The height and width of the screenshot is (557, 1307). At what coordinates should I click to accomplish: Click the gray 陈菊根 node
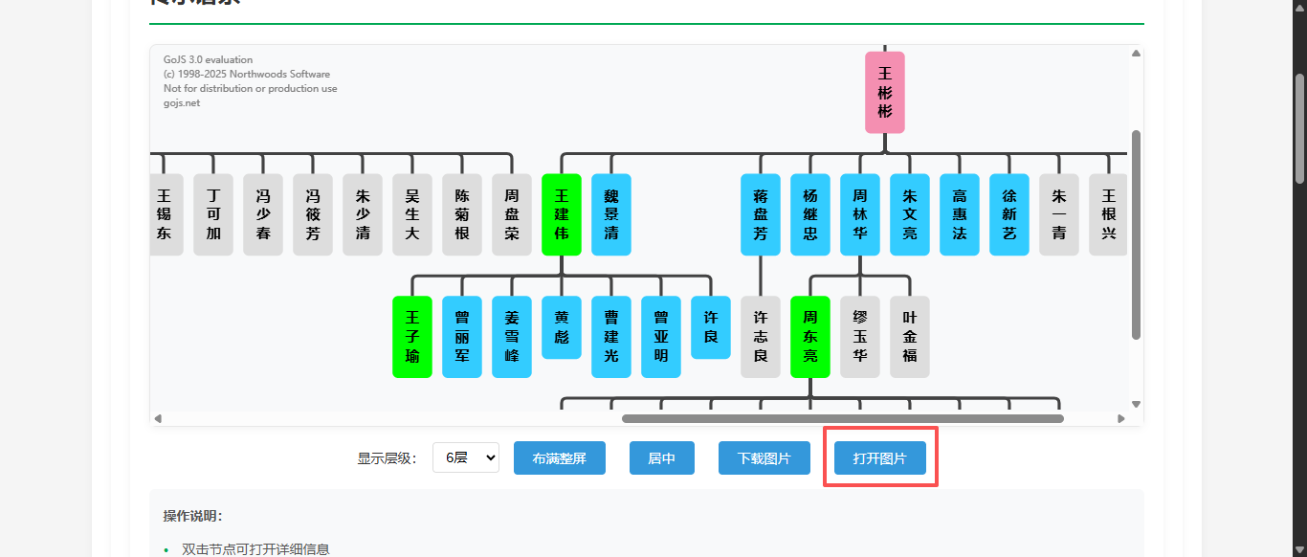click(x=461, y=214)
